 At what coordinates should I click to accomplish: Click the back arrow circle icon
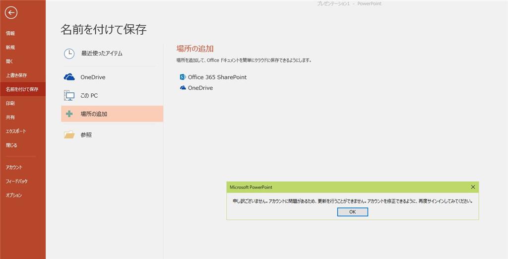click(11, 12)
